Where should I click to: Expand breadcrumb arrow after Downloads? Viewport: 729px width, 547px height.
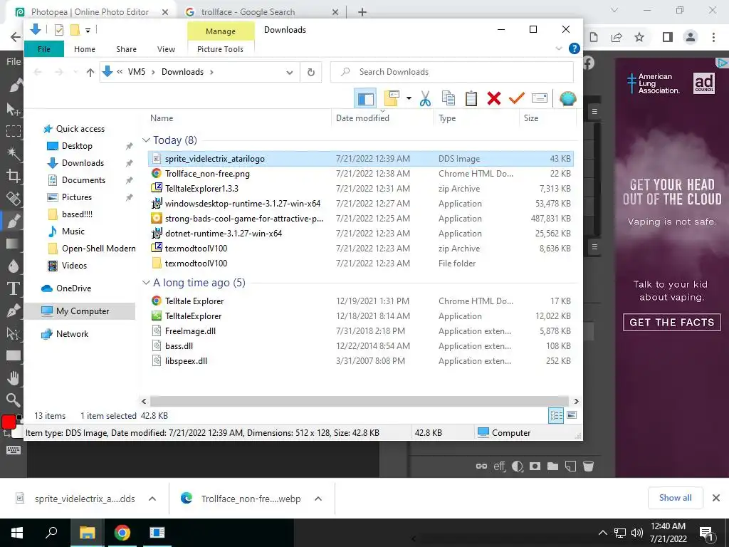tap(211, 72)
